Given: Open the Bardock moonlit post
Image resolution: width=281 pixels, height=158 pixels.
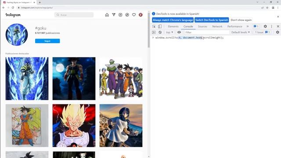Looking at the screenshot, I should point(74,79).
